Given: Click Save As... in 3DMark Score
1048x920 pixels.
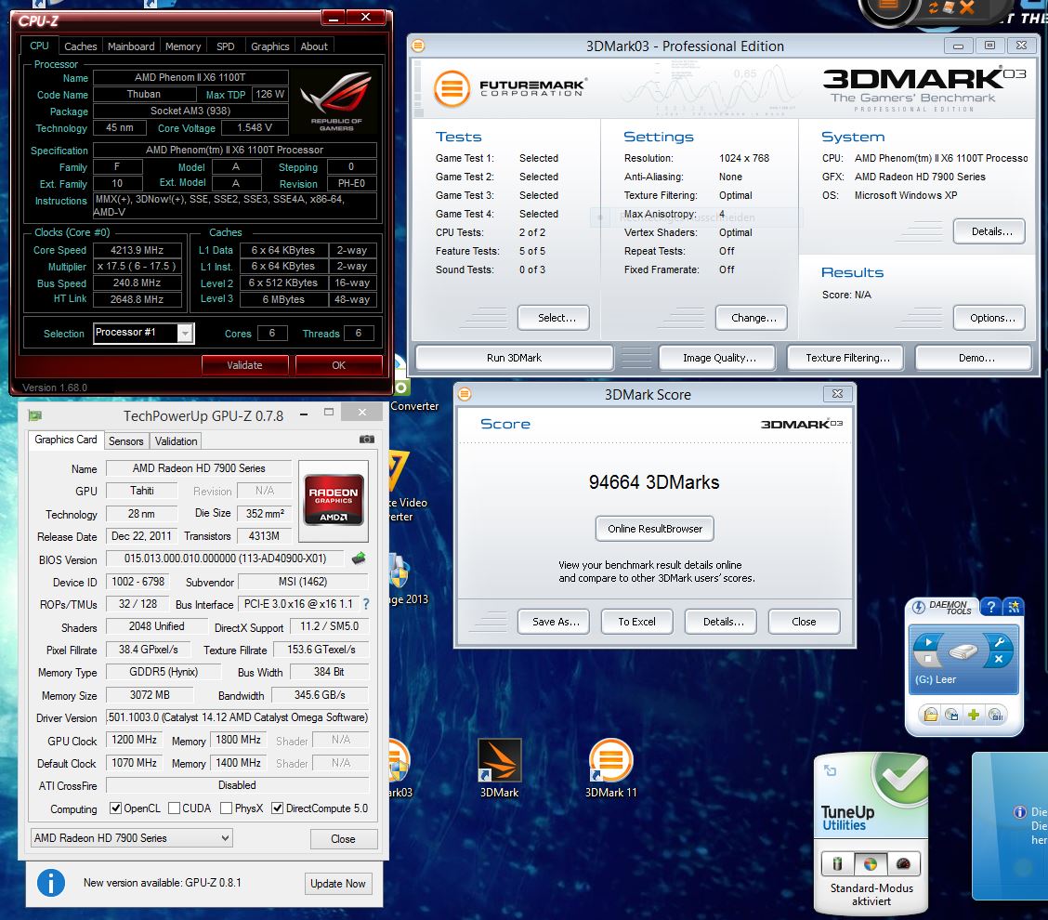Looking at the screenshot, I should click(554, 621).
